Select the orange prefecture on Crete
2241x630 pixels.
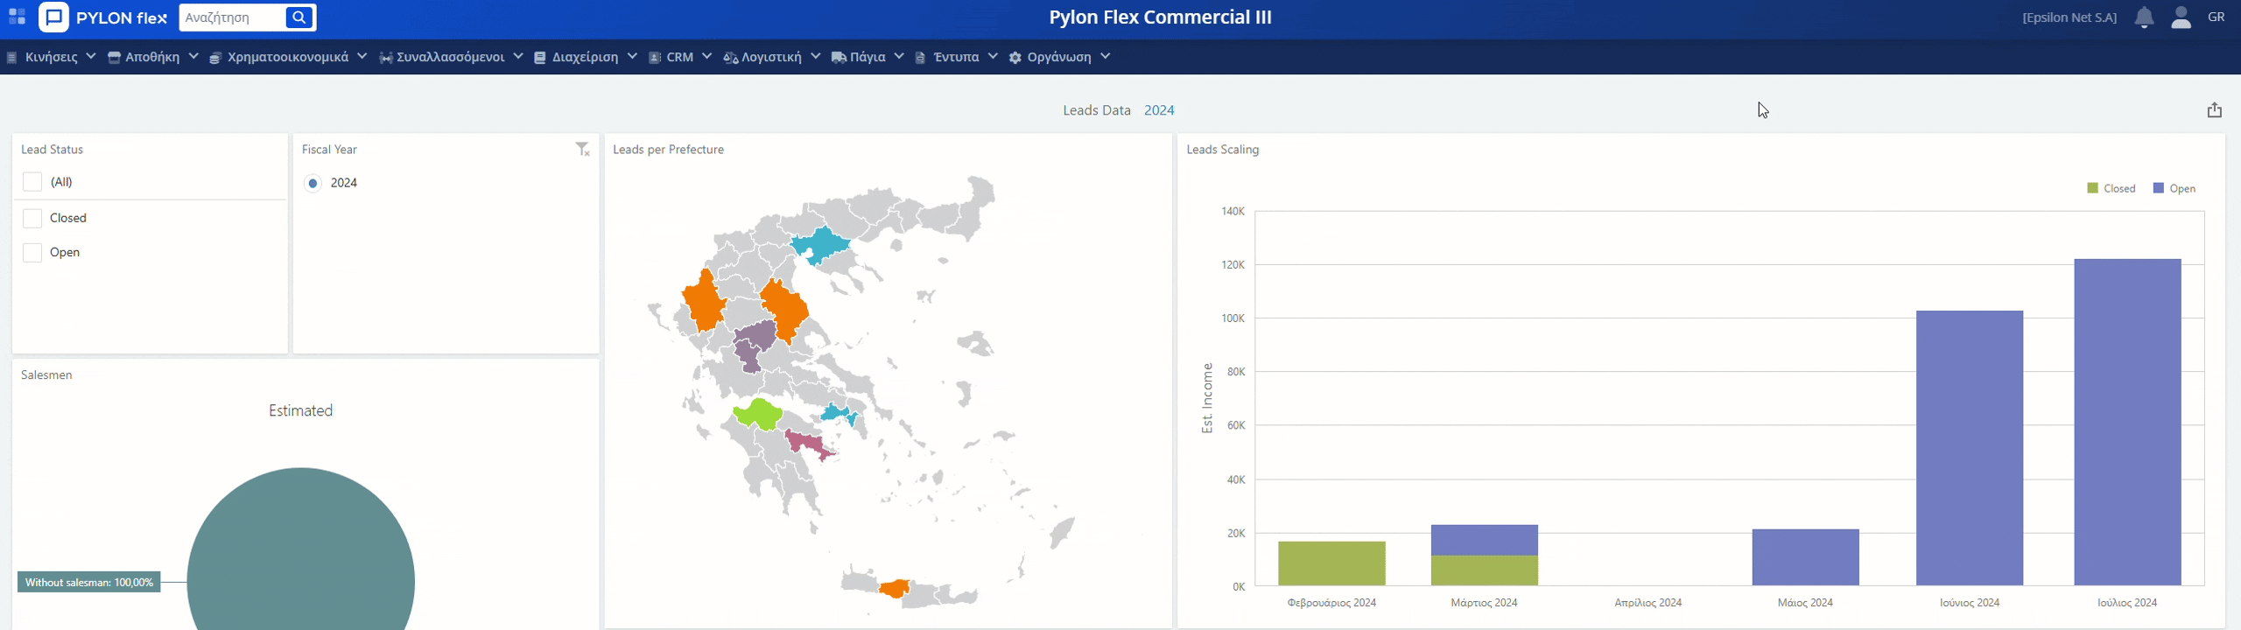point(895,588)
